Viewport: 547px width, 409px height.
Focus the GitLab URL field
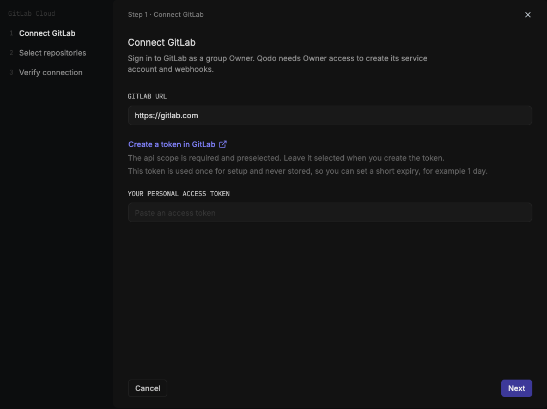click(330, 115)
